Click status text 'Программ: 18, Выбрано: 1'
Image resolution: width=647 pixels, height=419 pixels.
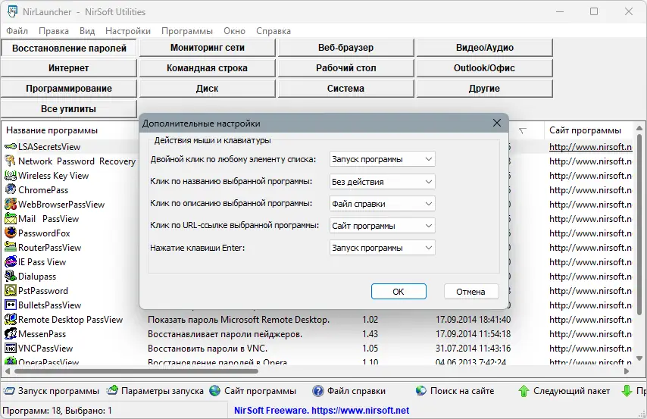[x=58, y=411]
